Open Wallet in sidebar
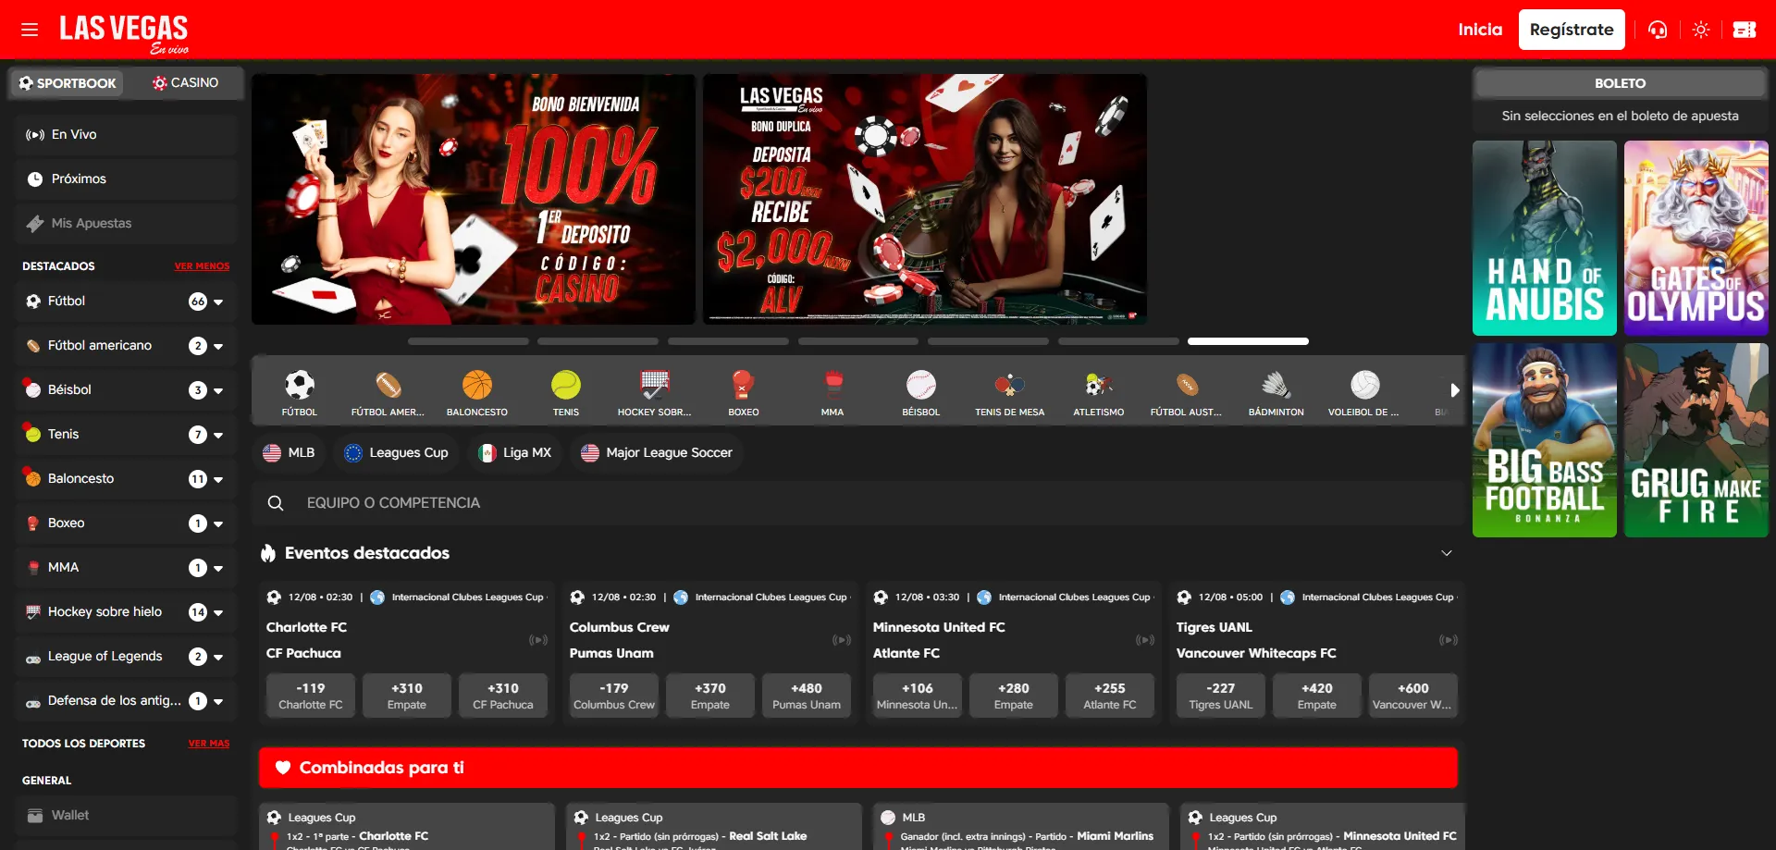1776x850 pixels. coord(126,816)
